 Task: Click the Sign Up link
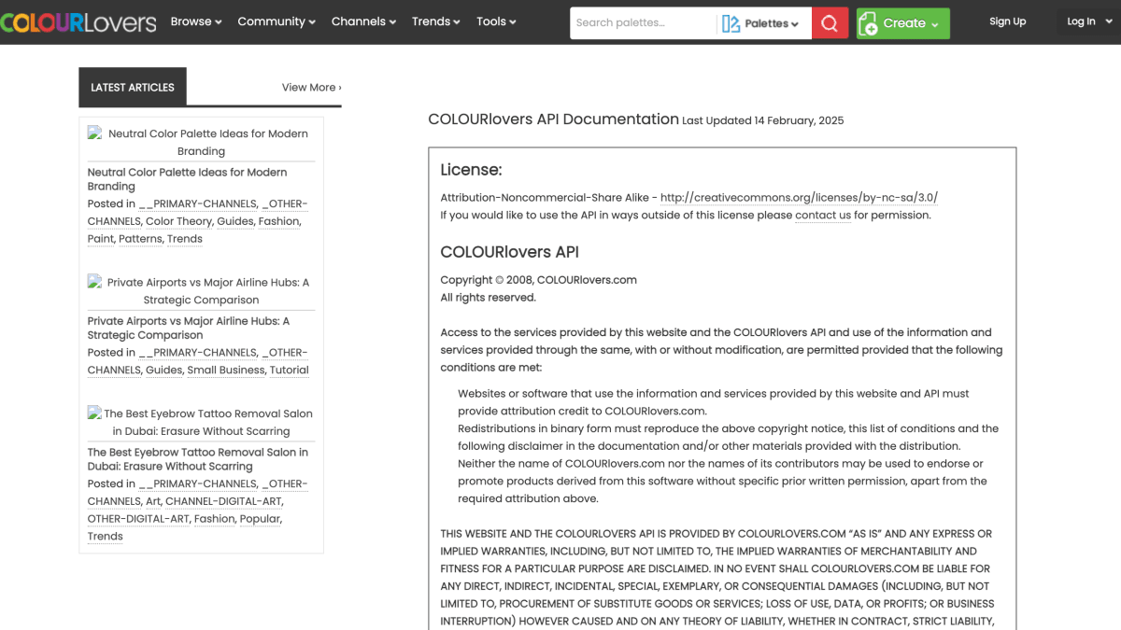[x=1007, y=21]
